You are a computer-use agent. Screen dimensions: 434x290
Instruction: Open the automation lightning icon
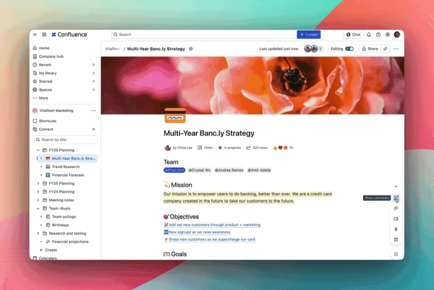tap(396, 229)
